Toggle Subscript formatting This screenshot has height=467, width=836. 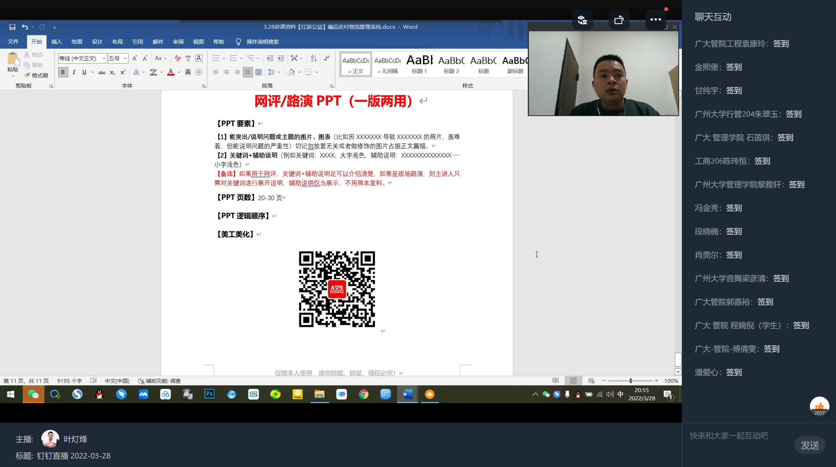click(x=112, y=72)
